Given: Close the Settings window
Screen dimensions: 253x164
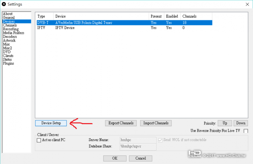Looking at the screenshot, I should pyautogui.click(x=247, y=4).
